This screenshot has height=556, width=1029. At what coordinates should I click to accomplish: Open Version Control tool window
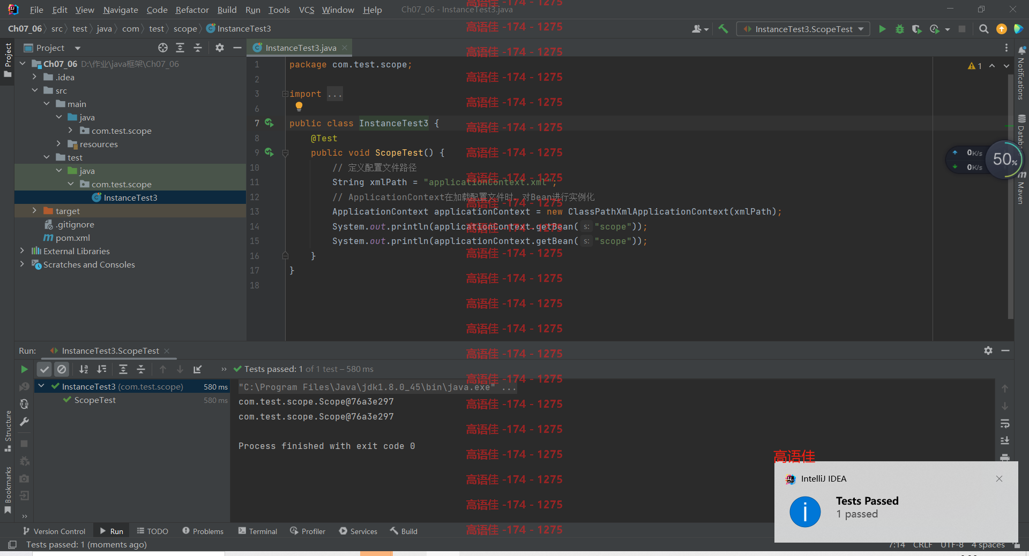[x=54, y=531]
